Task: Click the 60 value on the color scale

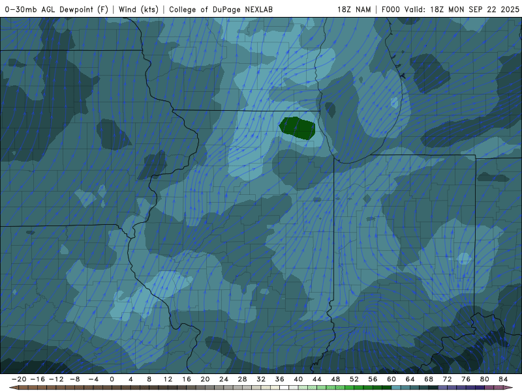Action: pyautogui.click(x=391, y=379)
